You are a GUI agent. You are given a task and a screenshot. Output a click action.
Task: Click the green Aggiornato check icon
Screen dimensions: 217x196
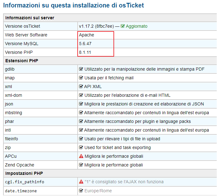click(123, 26)
